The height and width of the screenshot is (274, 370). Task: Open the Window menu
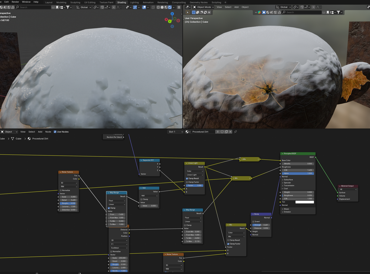26,2
